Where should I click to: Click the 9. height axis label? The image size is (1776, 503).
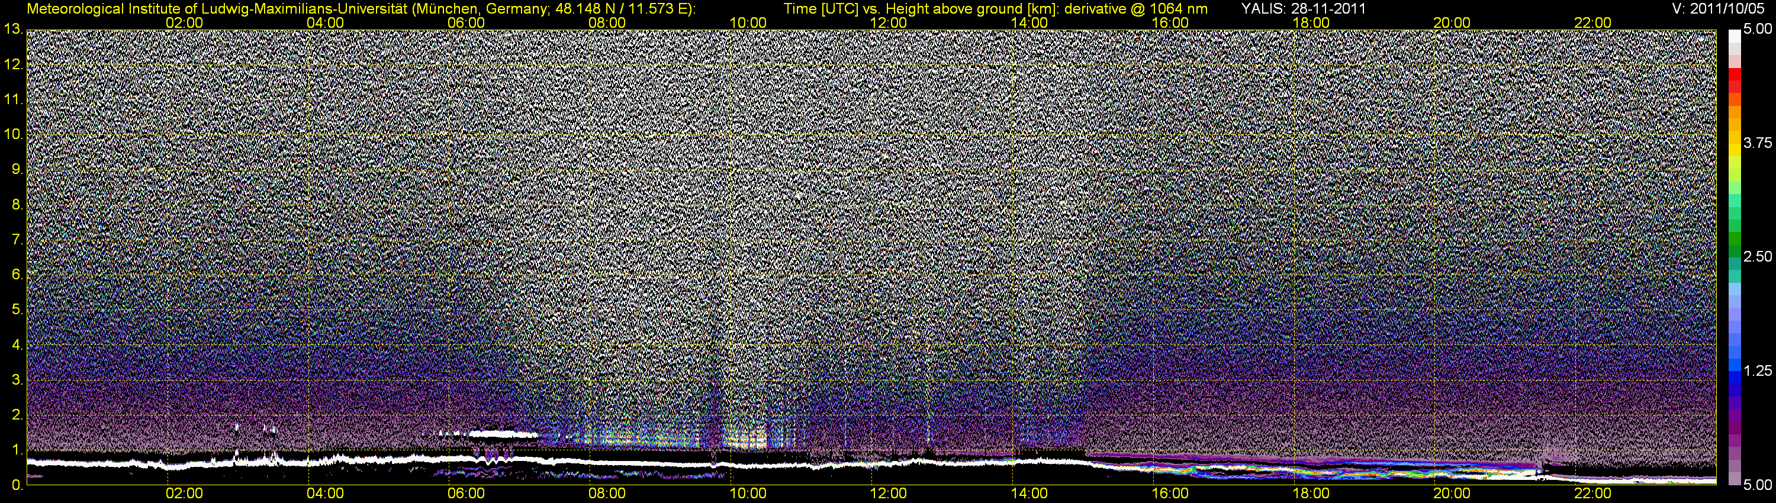coord(17,169)
